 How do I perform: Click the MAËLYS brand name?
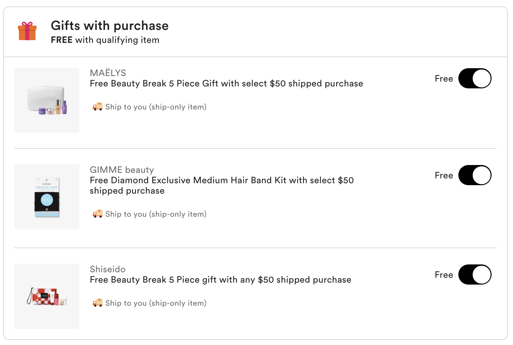click(108, 73)
